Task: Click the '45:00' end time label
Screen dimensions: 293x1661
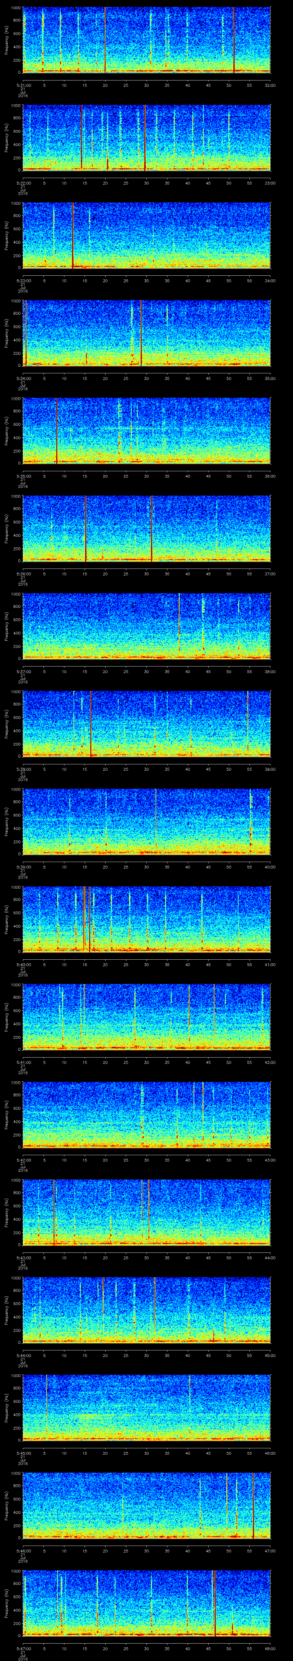Action: point(270,1355)
